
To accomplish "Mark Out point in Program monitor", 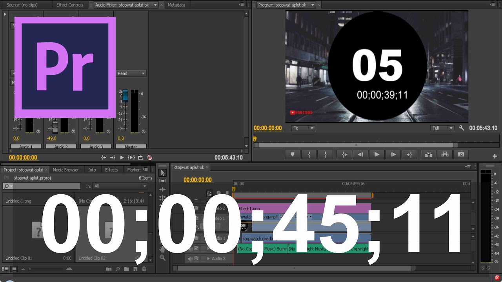I will (x=326, y=155).
